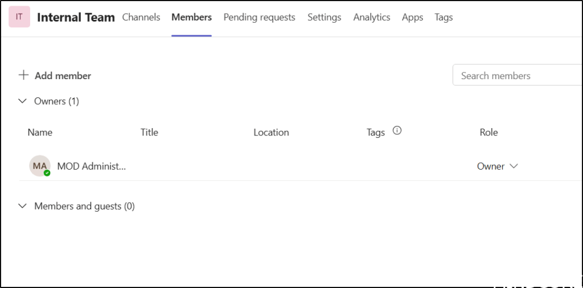Click the plus icon to add member

pyautogui.click(x=23, y=75)
